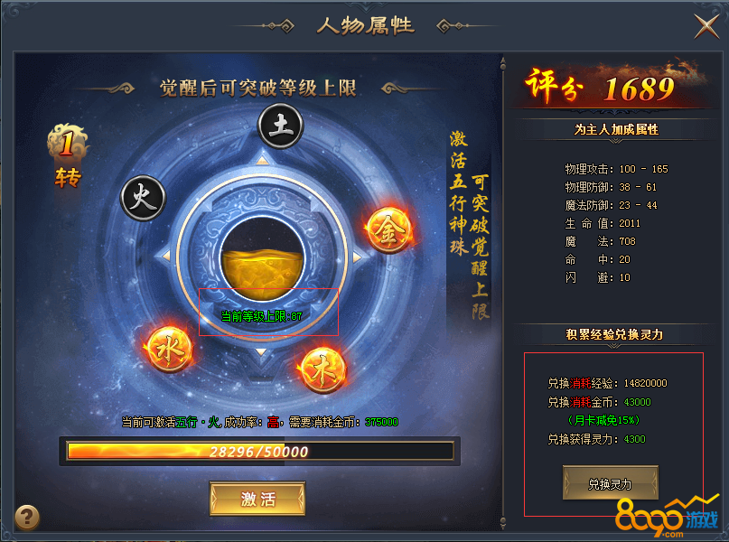
Task: Click the 金 metal flaming orb
Action: 389,230
